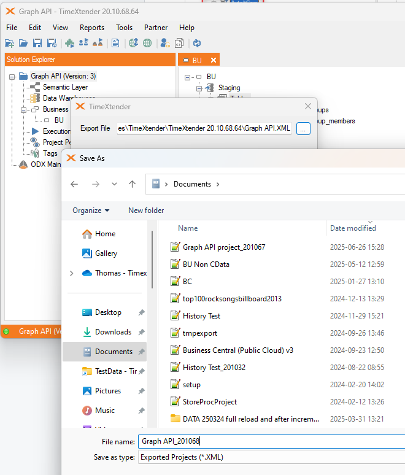Select Documents in the navigation pane

104,352
